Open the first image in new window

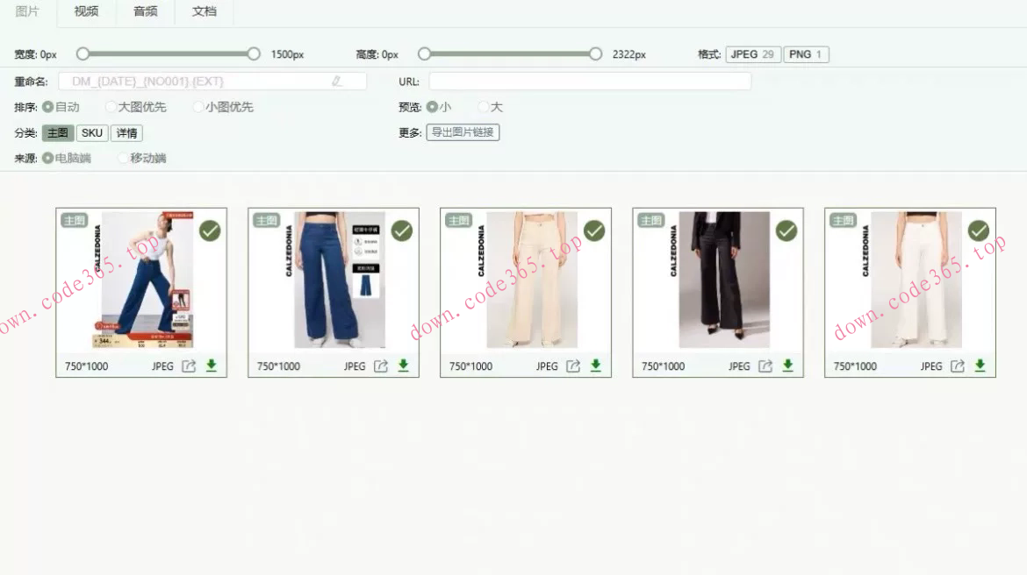(189, 366)
